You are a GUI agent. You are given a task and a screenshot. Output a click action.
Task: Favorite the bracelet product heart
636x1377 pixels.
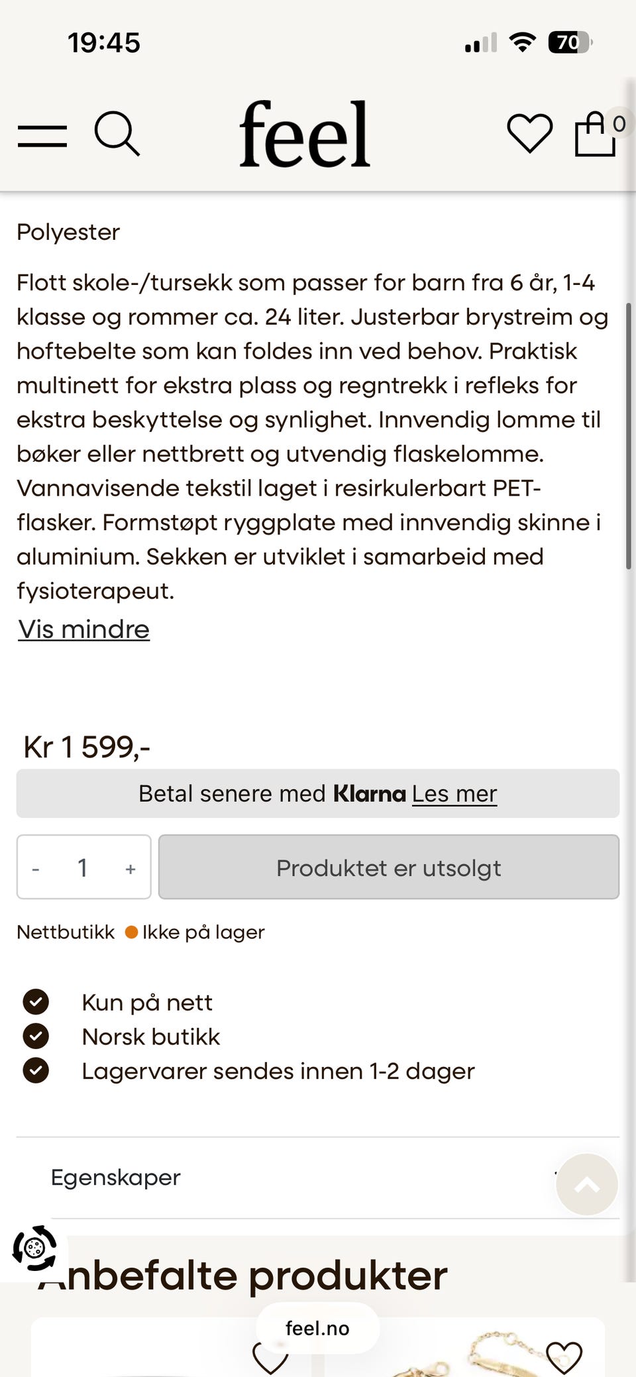click(x=564, y=1357)
